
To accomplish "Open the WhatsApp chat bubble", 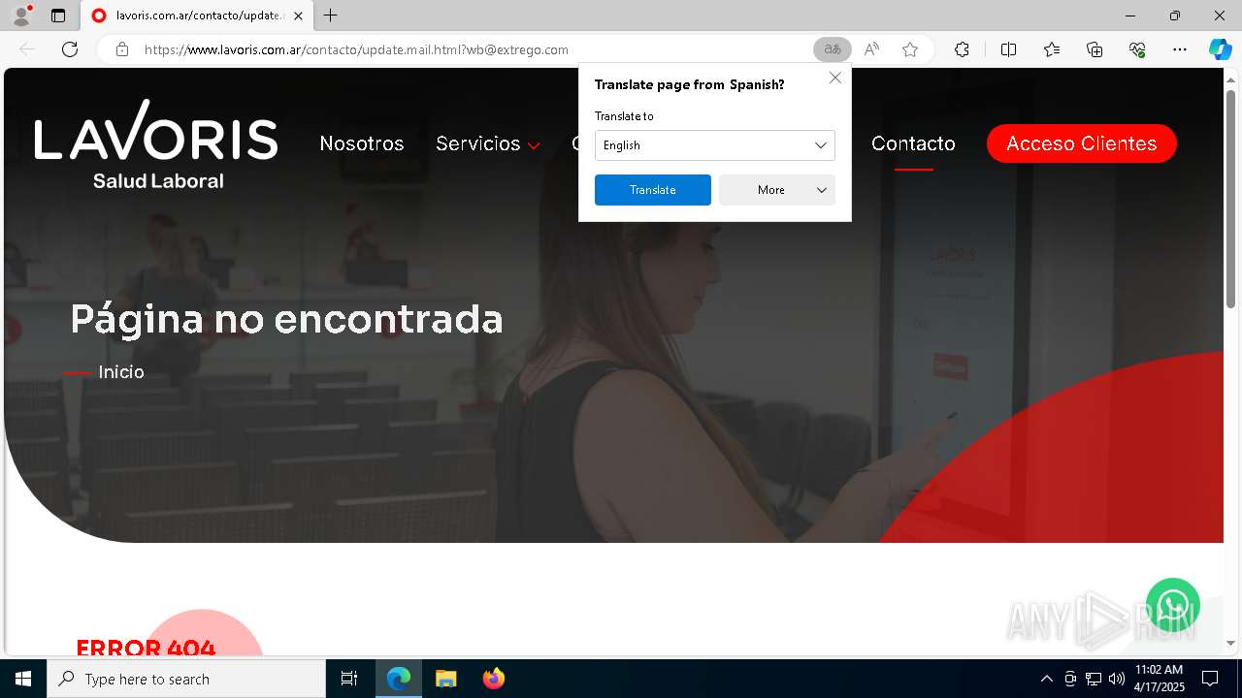I will [x=1172, y=605].
